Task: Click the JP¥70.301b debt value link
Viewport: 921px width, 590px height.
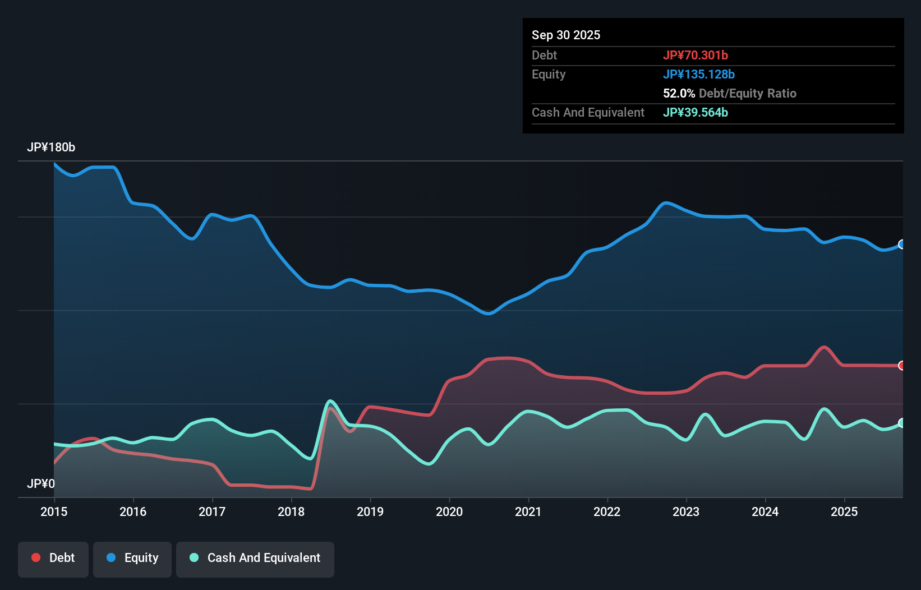Action: (x=697, y=55)
